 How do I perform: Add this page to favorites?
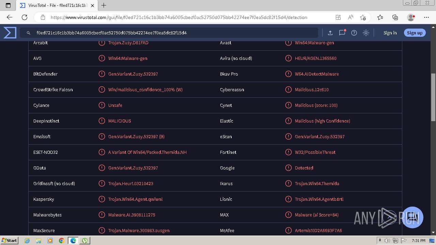[363, 17]
